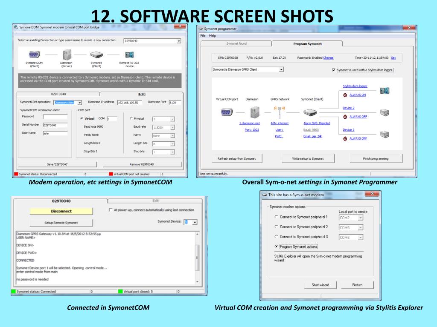The width and height of the screenshot is (437, 327).
Task: Click the GPRS network antenna icon
Action: pyautogui.click(x=280, y=112)
